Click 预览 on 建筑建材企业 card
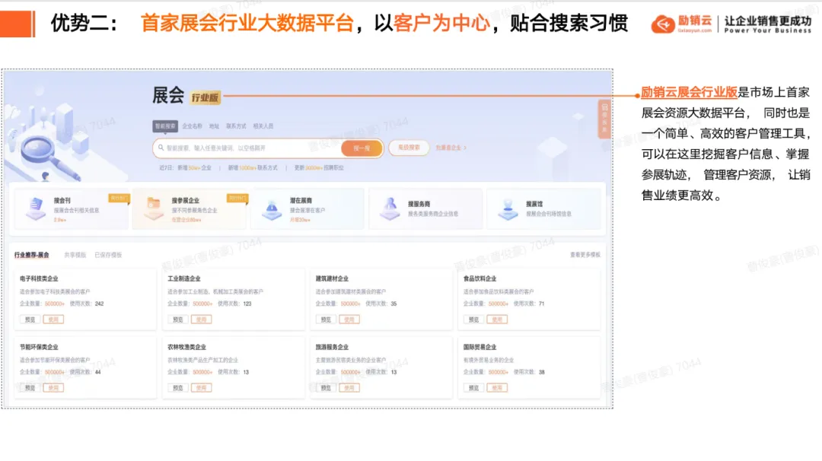This screenshot has width=822, height=461. pos(326,320)
